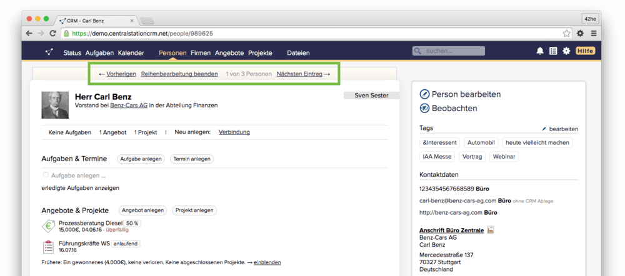Screen dimensions: 625x276
Task: Go to Nächsten Eintrag
Action: tap(299, 74)
